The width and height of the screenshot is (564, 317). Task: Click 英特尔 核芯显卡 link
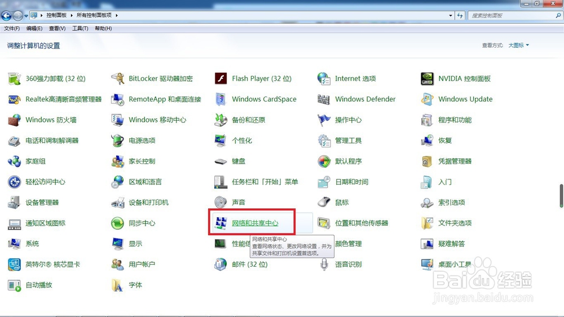(52, 265)
